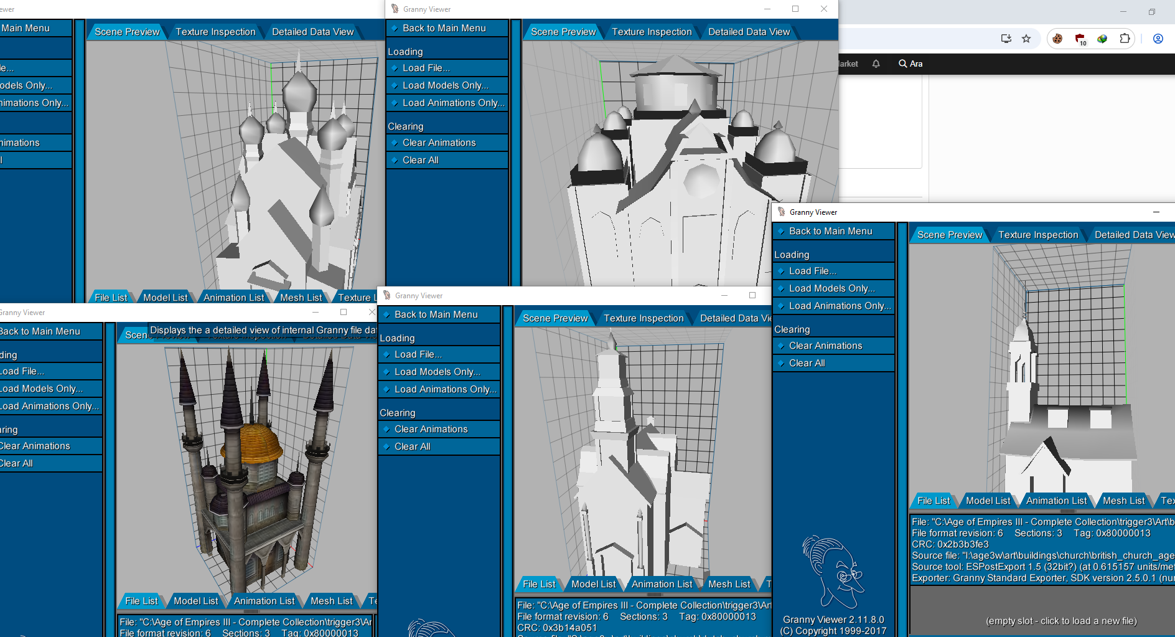Click the green and yellow browser extension icon

click(1102, 39)
